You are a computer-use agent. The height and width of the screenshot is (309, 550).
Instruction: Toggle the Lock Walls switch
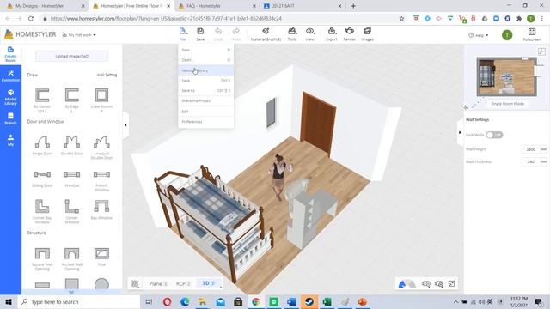pyautogui.click(x=494, y=135)
